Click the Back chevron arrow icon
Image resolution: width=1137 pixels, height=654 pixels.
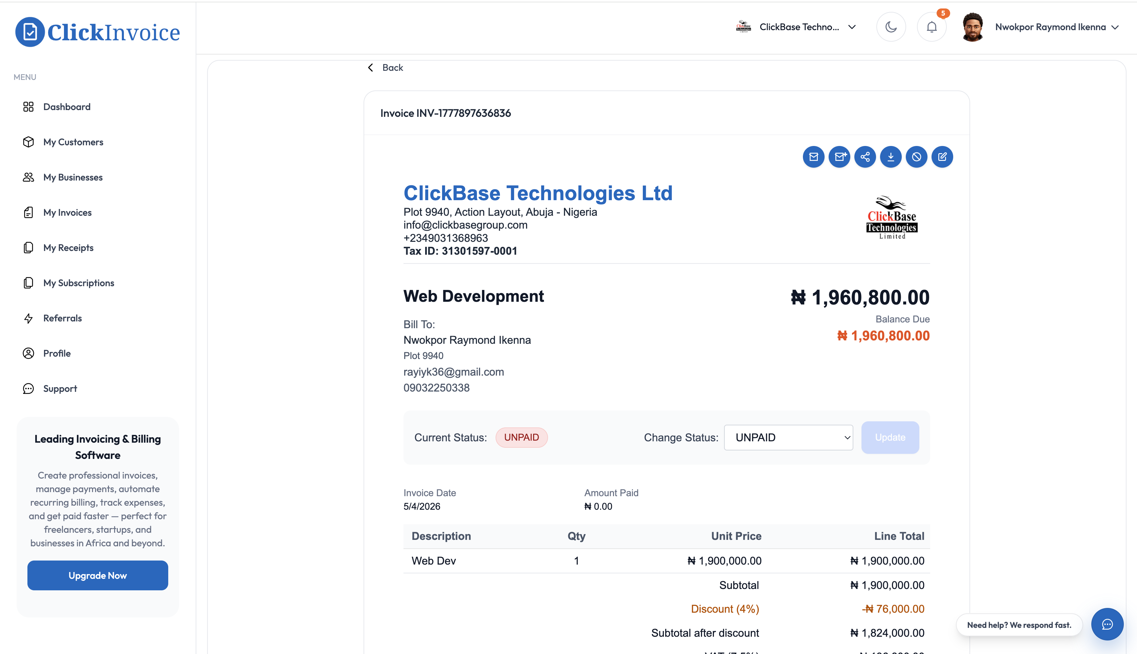coord(370,67)
